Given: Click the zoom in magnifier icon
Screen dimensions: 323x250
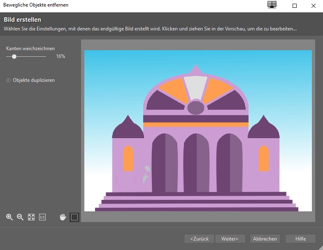Looking at the screenshot, I should click(9, 217).
